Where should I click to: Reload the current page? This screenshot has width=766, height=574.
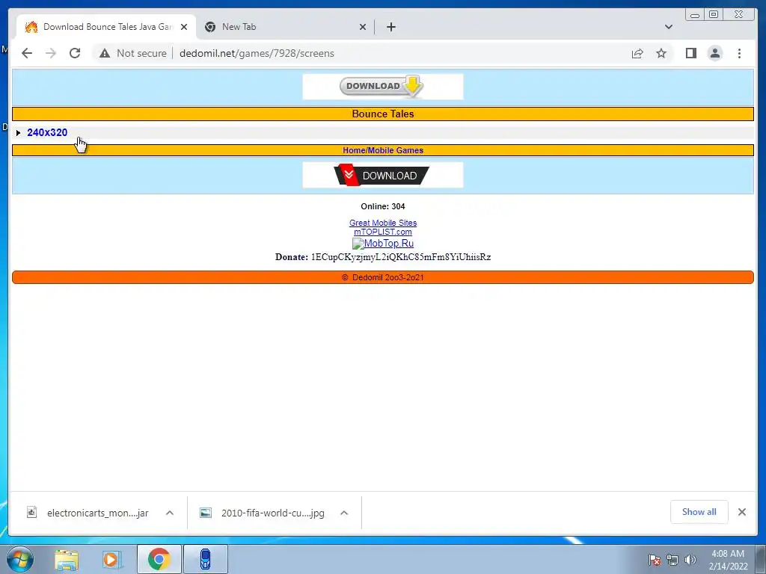(x=75, y=53)
